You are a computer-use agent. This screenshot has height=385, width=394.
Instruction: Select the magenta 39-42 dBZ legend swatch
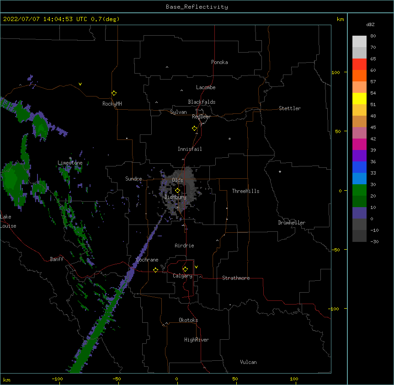[359, 144]
